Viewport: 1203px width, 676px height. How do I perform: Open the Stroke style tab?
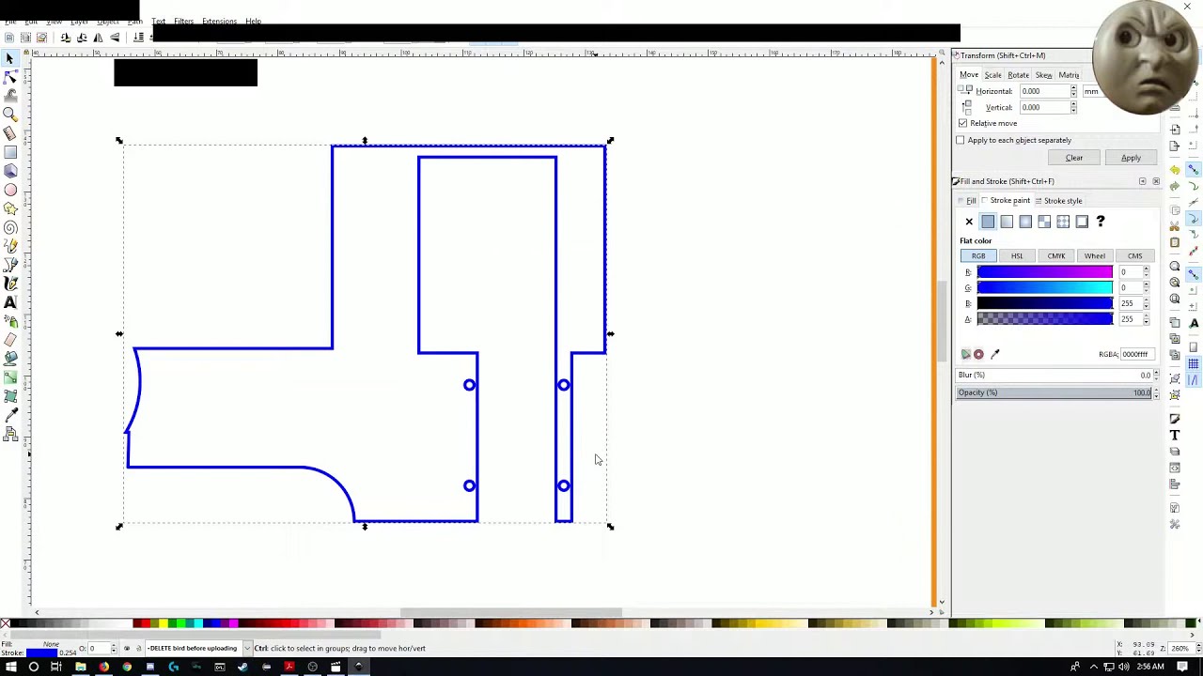click(1058, 201)
